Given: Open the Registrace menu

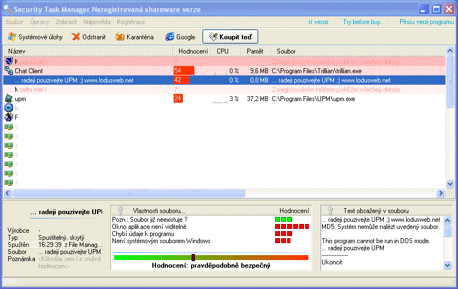Looking at the screenshot, I should tap(130, 22).
